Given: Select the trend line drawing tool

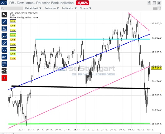Looking at the screenshot, I should coord(4,22).
